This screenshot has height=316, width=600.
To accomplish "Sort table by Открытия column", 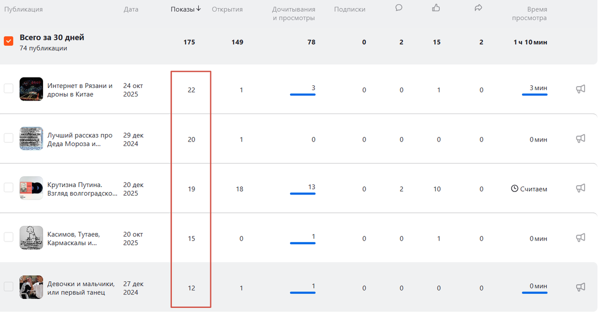I will pos(227,9).
